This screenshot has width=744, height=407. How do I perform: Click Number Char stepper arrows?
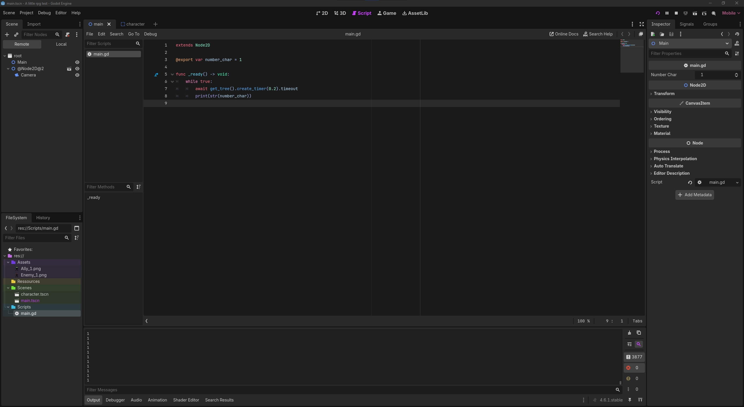[x=736, y=75]
